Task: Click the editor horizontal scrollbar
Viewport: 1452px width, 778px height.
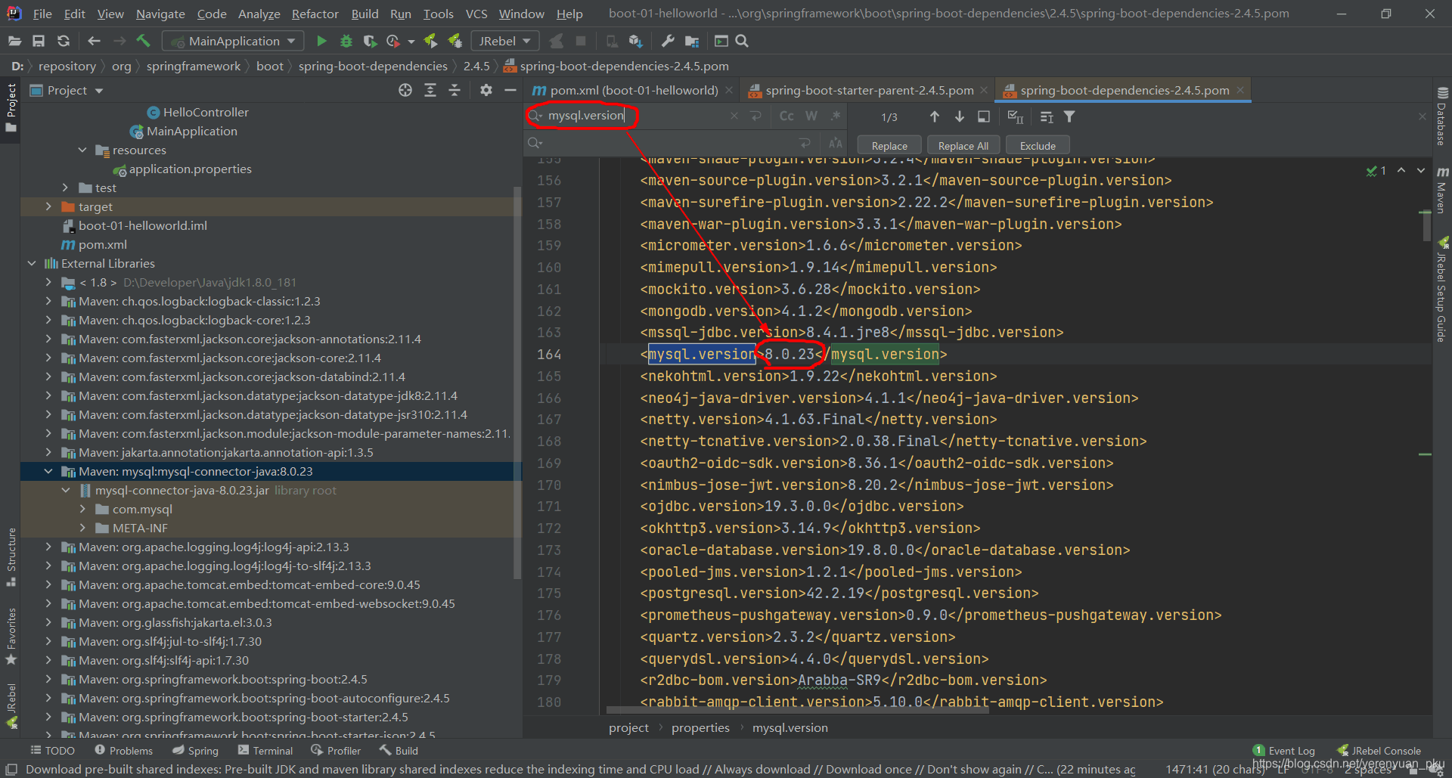Action: click(x=798, y=710)
